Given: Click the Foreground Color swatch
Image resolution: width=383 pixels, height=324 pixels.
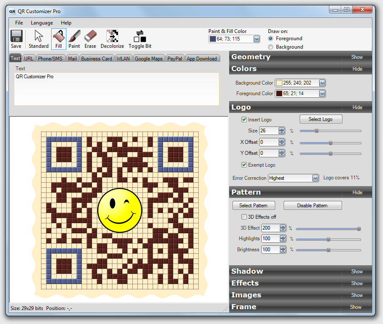Looking at the screenshot, I should [x=279, y=93].
